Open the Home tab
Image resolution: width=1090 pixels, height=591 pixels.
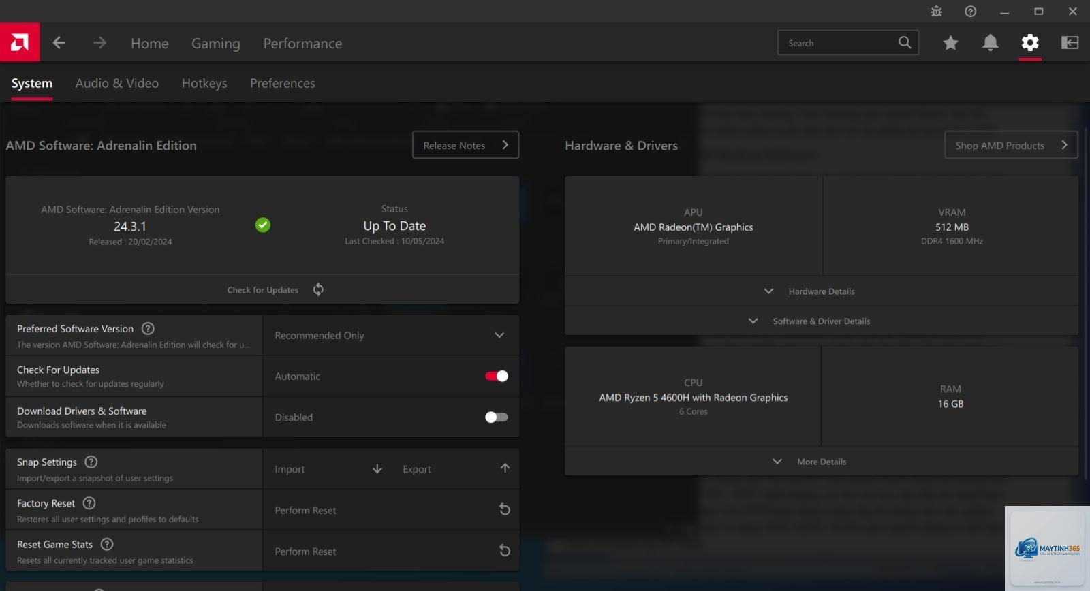pyautogui.click(x=150, y=43)
